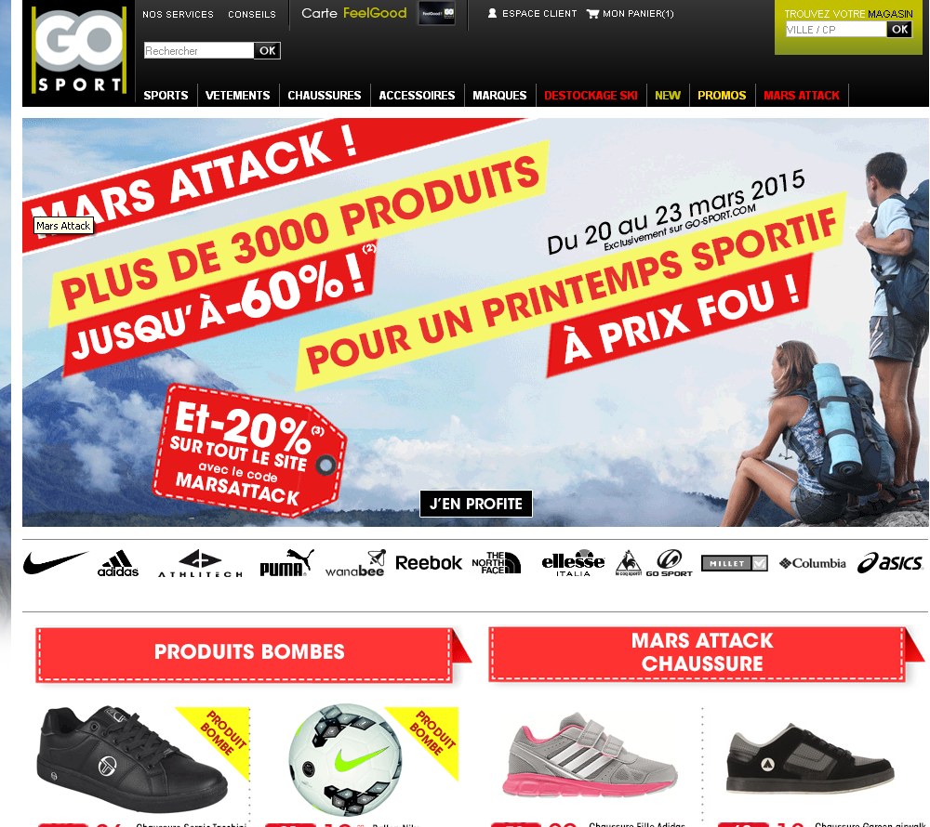Select The North Face brand logo

point(497,563)
